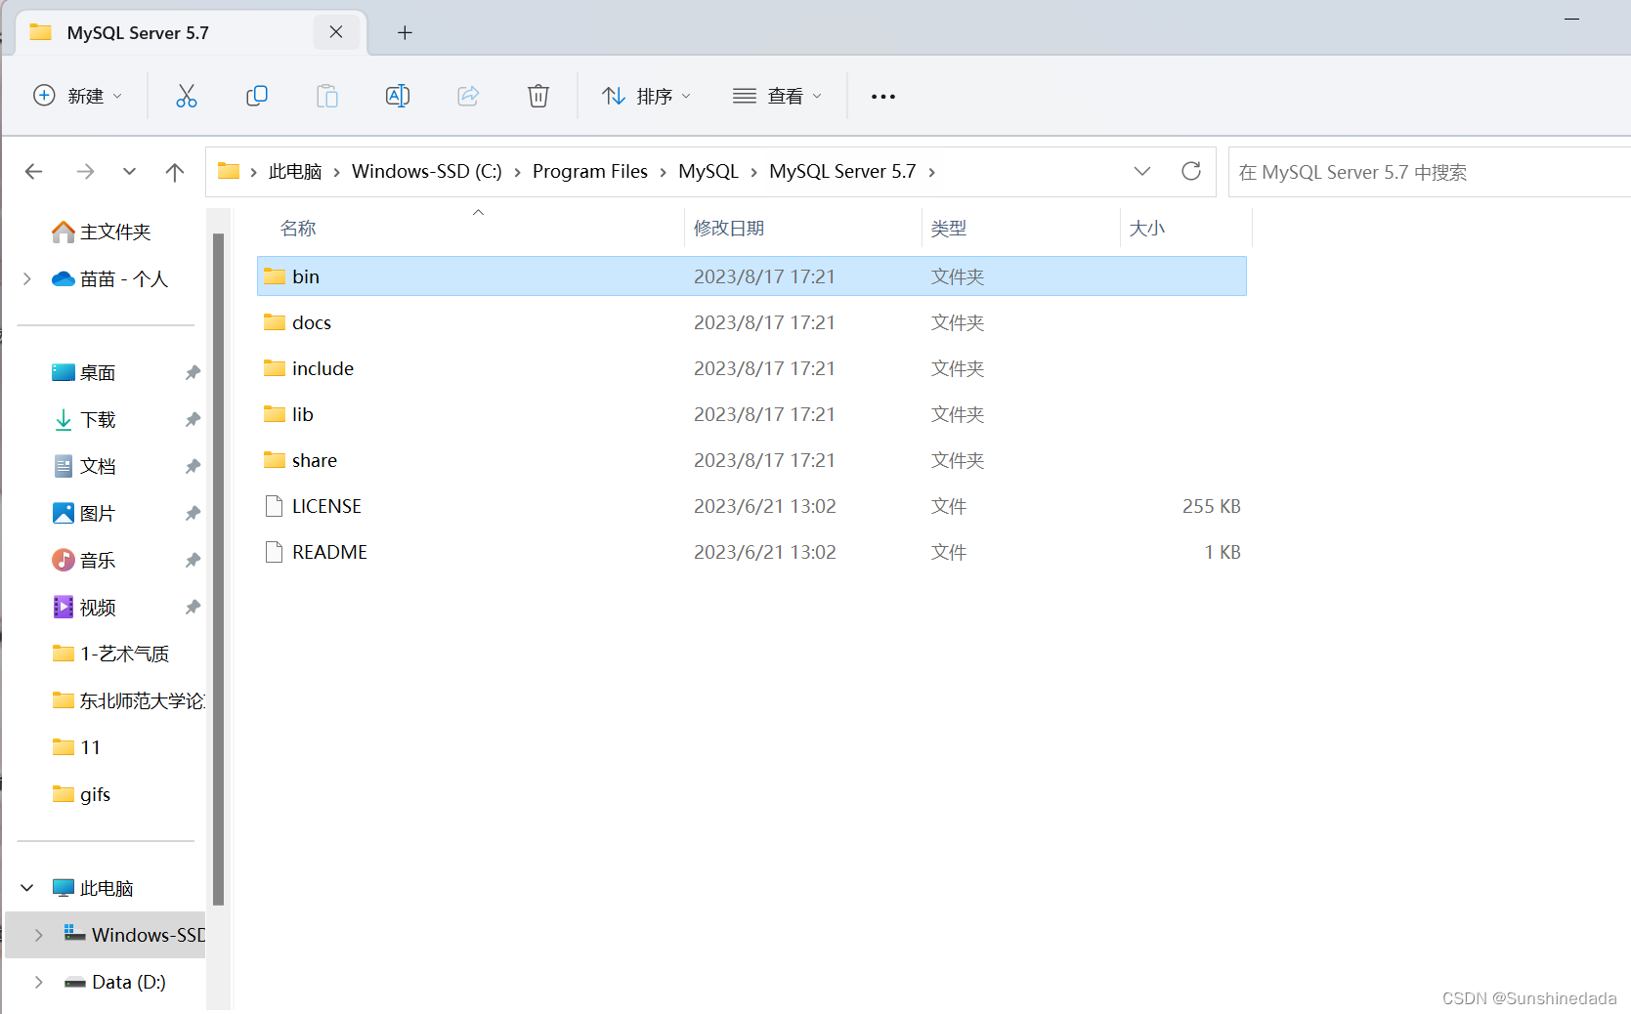Open folder 11 in sidebar

coord(76,747)
